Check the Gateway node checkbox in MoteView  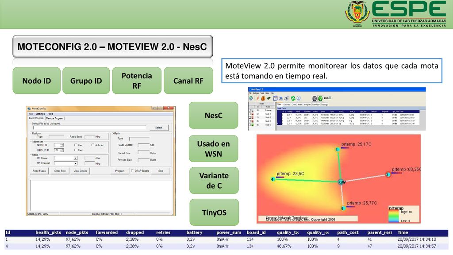click(250, 110)
